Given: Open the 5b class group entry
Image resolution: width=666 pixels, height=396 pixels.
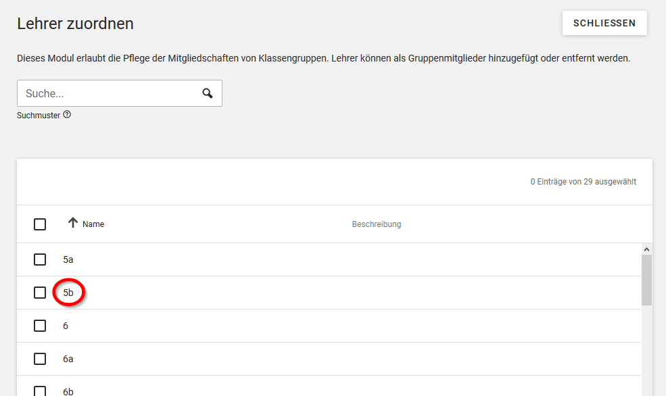Looking at the screenshot, I should 68,293.
